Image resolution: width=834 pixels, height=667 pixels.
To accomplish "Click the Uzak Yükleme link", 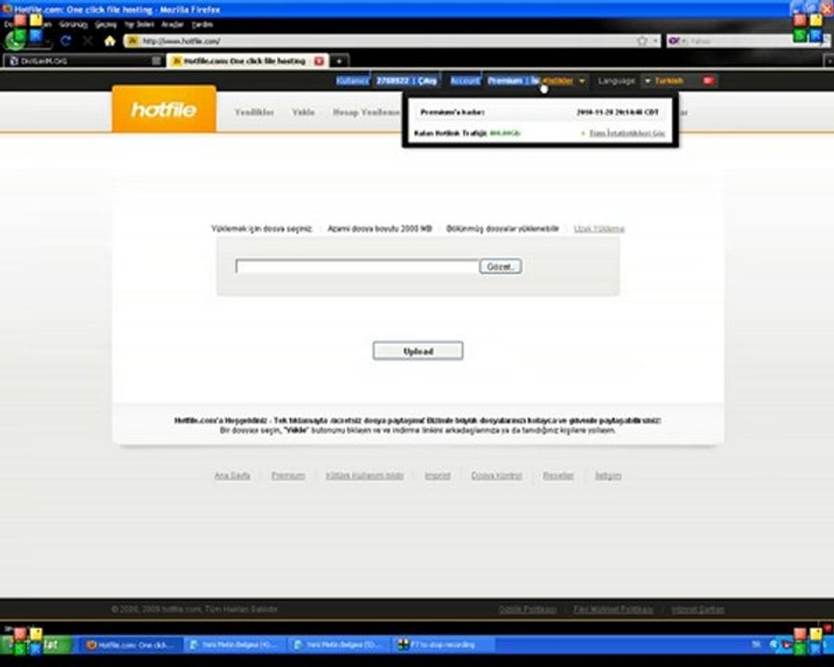I will coord(599,229).
